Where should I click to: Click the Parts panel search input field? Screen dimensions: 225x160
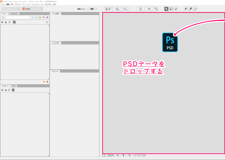18,17
